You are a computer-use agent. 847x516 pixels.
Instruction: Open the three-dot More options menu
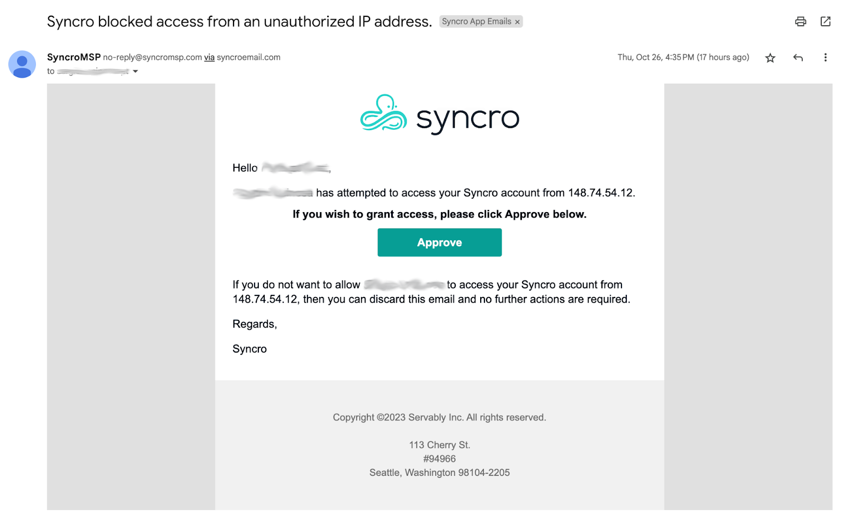(825, 58)
